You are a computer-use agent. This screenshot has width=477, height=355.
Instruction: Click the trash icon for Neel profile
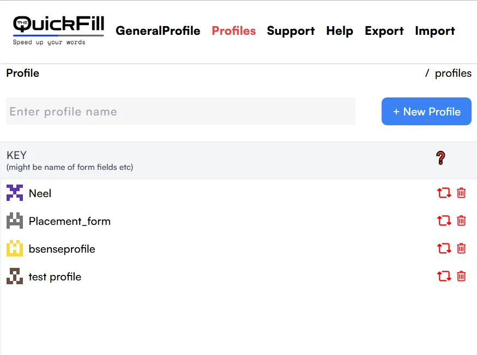point(461,193)
